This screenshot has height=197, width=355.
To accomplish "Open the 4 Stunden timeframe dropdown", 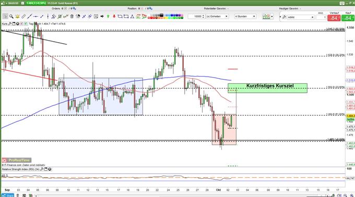I will 245,17.
